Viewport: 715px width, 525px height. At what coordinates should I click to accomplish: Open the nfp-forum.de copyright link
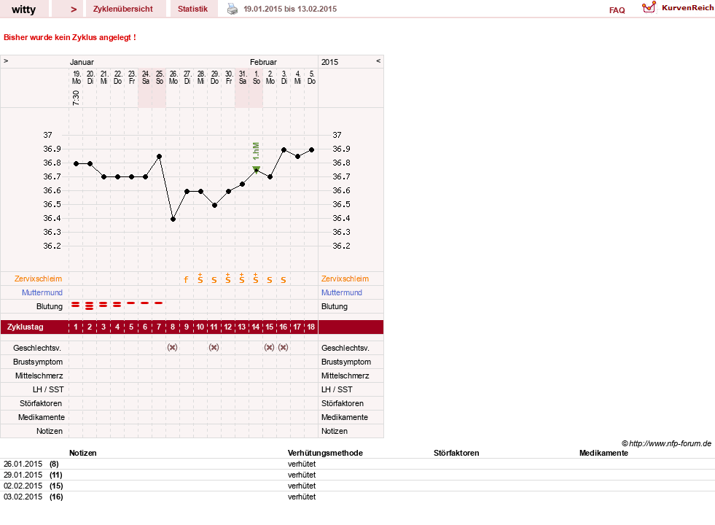[666, 443]
